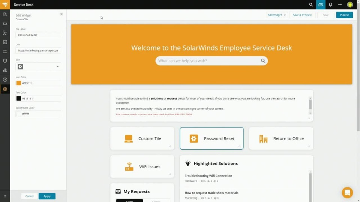The height and width of the screenshot is (202, 360).
Task: Open the notifications bell
Action: [330, 4]
